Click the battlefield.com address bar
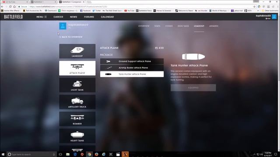Viewport: 280px width, 157px height. pos(136,7)
